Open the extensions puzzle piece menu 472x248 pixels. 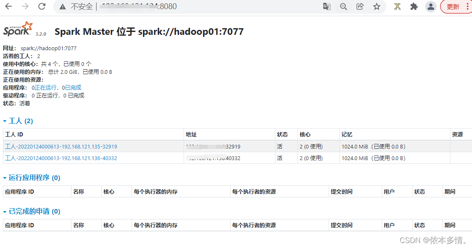coord(414,6)
